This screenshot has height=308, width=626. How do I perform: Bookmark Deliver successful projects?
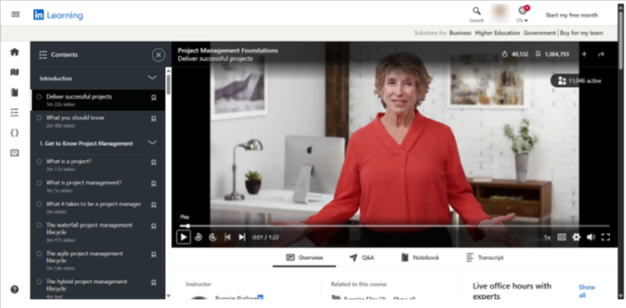coord(153,98)
